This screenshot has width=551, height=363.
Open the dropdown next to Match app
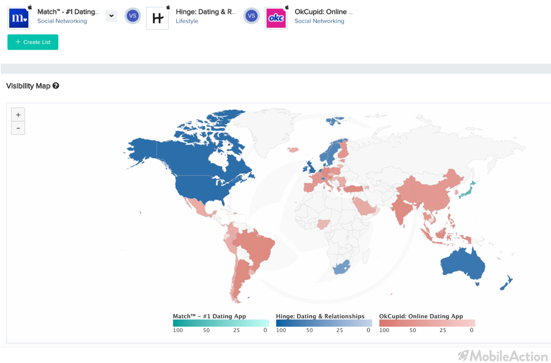[x=111, y=16]
